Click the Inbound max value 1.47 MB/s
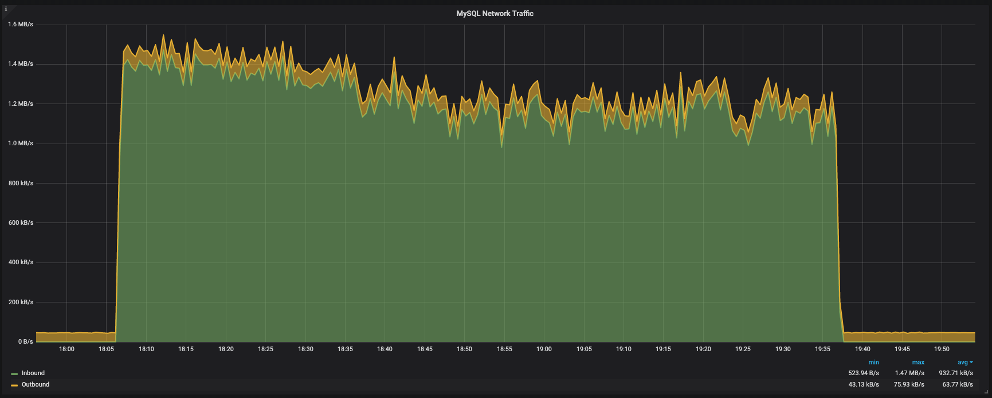 click(x=909, y=373)
